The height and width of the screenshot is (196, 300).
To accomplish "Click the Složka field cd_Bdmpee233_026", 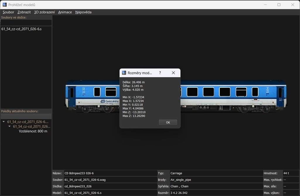I will [110, 186].
